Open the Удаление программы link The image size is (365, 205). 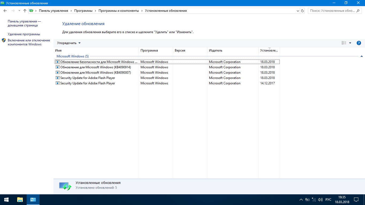tap(24, 34)
